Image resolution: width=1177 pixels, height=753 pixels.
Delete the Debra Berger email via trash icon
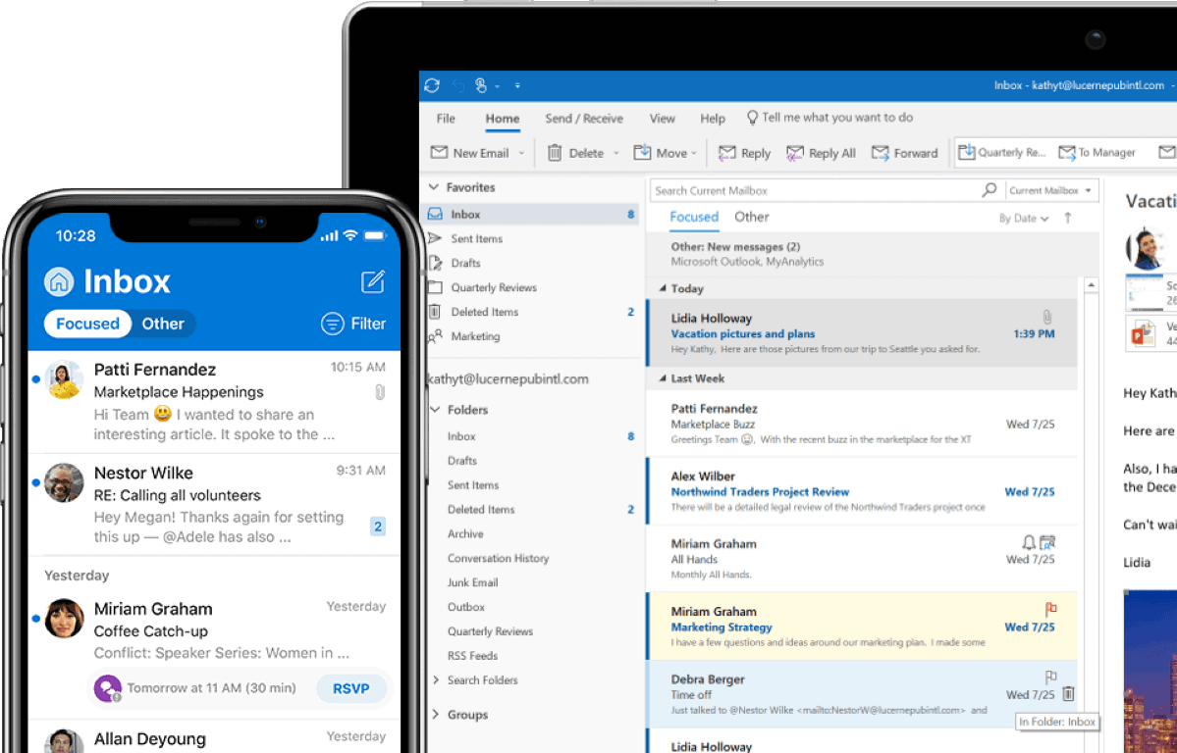click(x=1069, y=694)
